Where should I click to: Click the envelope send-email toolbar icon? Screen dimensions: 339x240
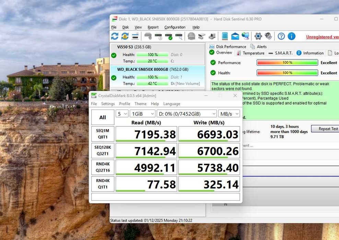[x=235, y=36]
